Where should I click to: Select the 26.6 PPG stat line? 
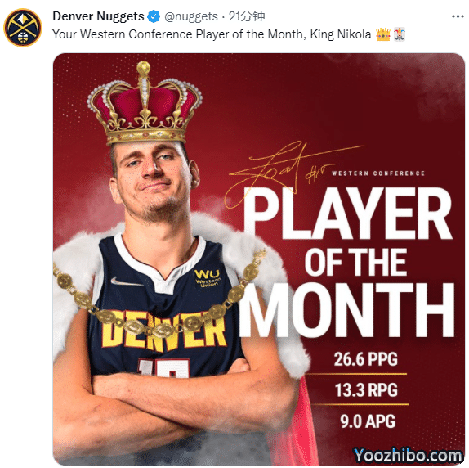(x=365, y=359)
